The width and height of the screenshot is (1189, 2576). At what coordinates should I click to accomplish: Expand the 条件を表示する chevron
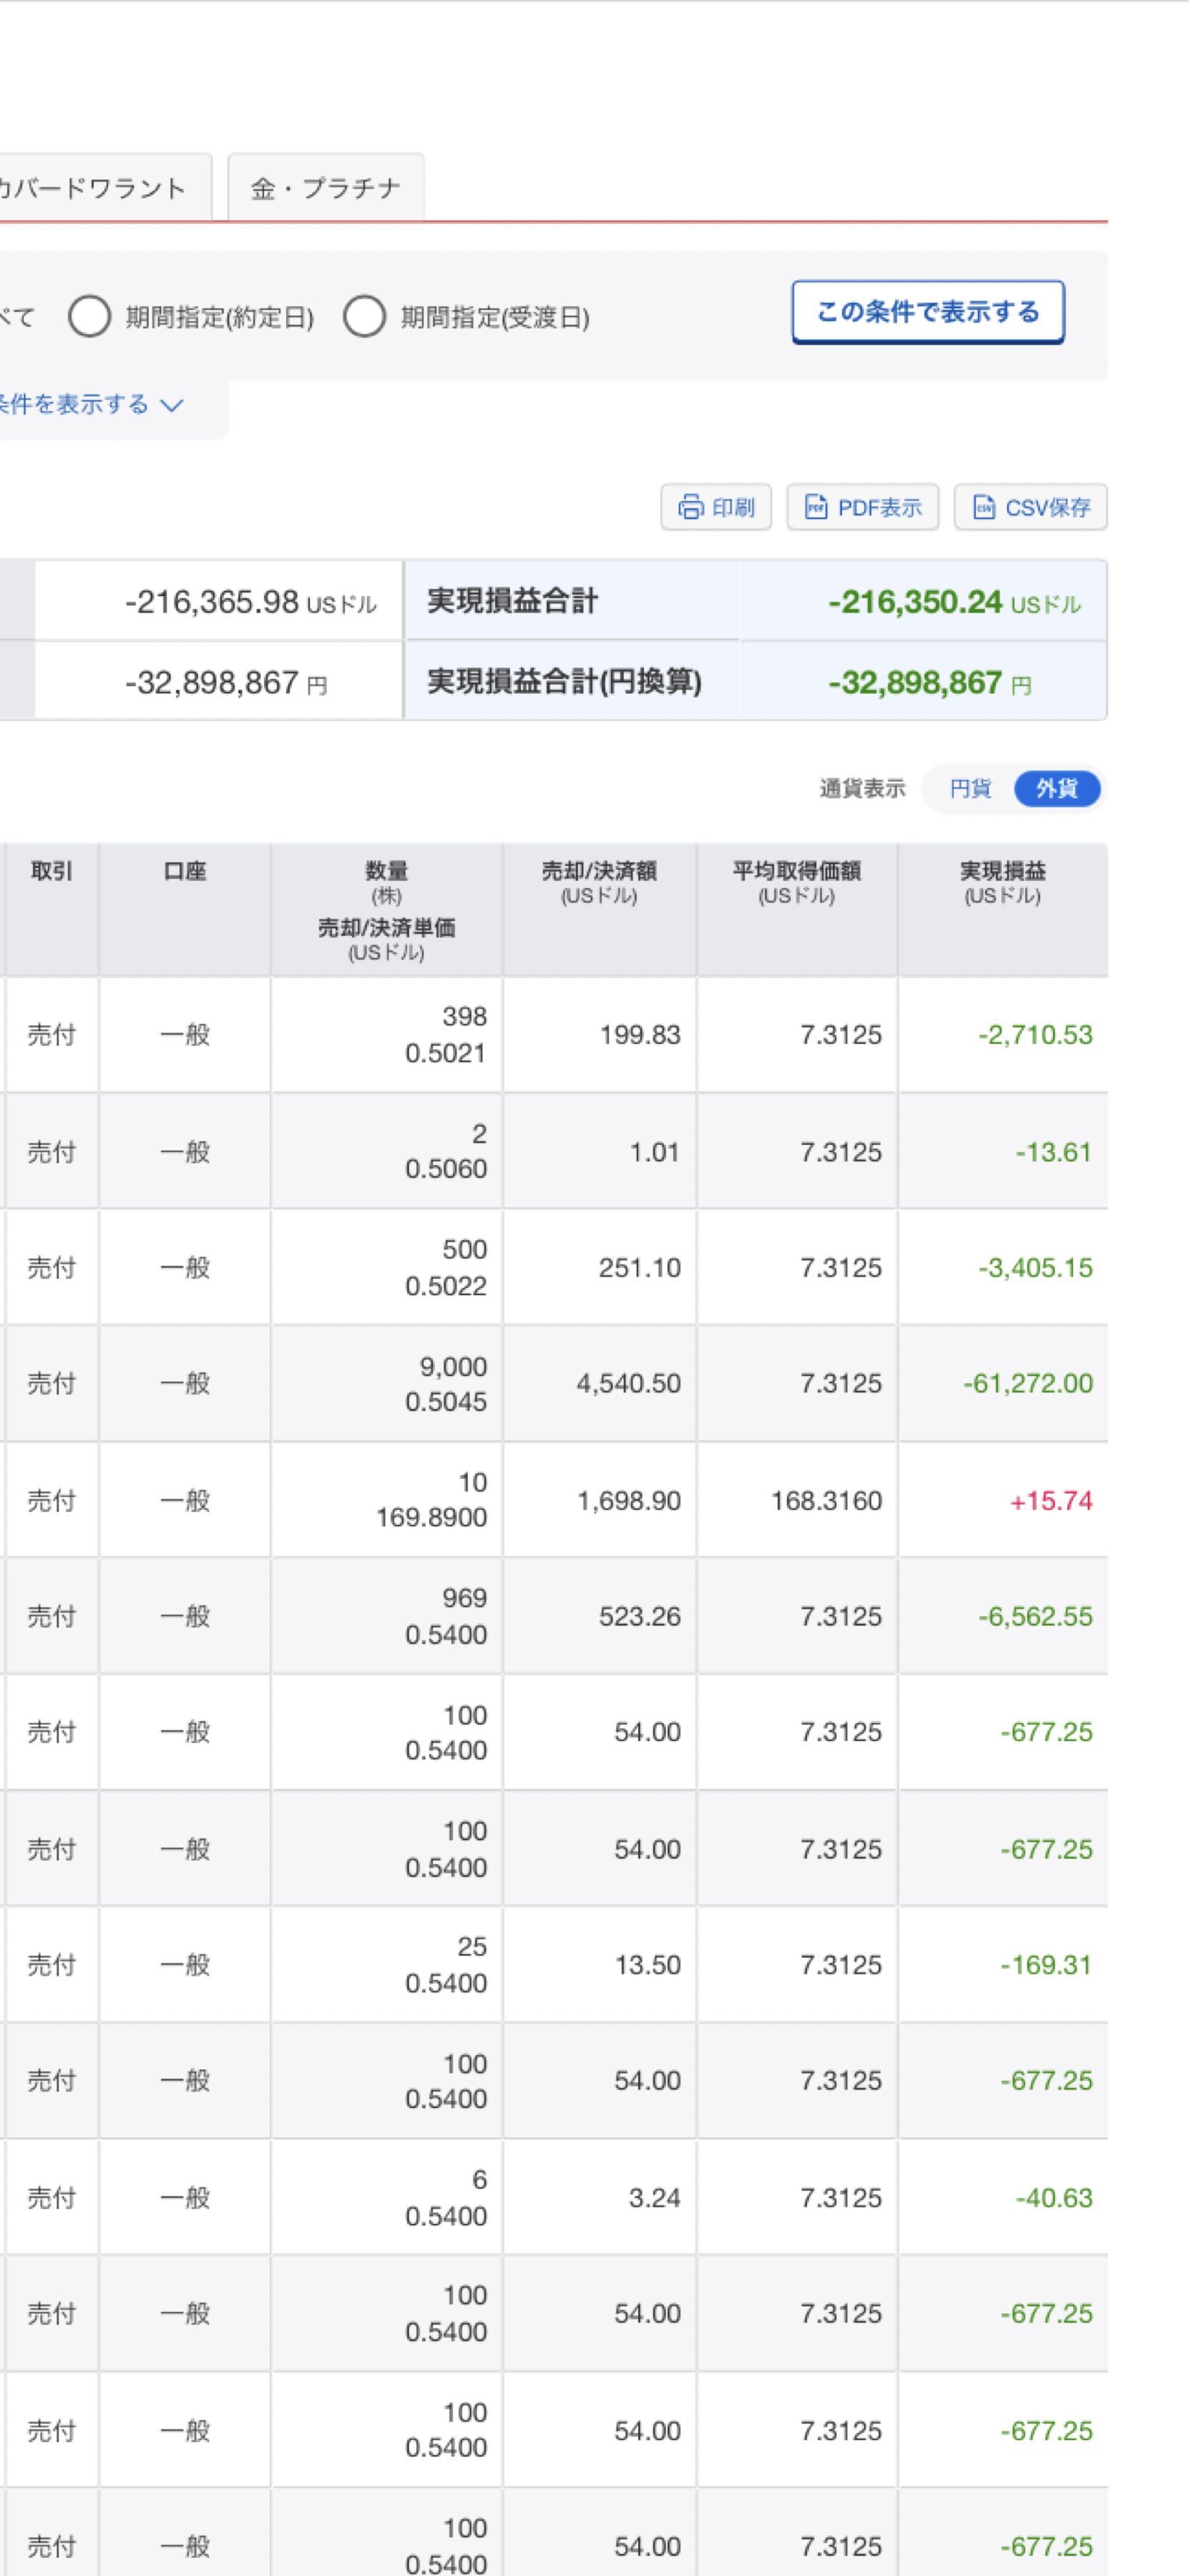[x=172, y=405]
